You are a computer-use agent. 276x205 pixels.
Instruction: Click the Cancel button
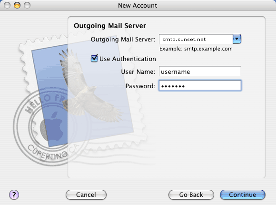coord(86,195)
